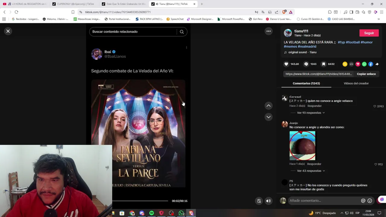Open the three-dots more options menu
386x217 pixels.
(x=268, y=31)
